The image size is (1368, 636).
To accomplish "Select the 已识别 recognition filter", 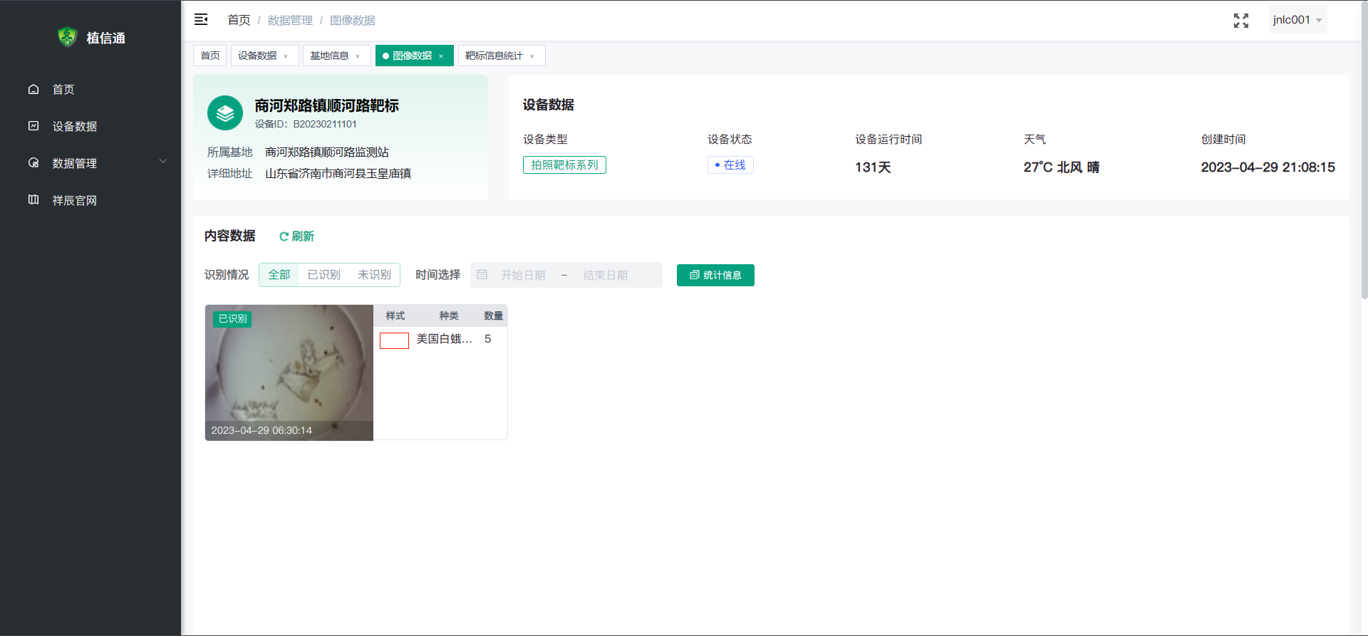I will 323,275.
